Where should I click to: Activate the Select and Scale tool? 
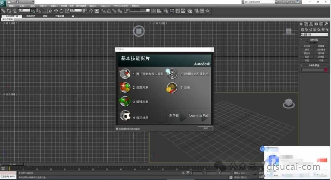pos(67,11)
